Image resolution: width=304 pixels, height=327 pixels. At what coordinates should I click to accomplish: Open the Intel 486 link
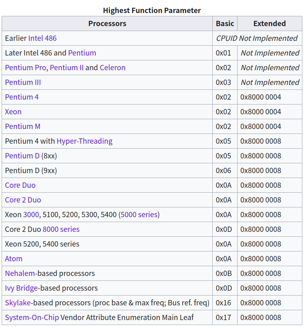(42, 38)
